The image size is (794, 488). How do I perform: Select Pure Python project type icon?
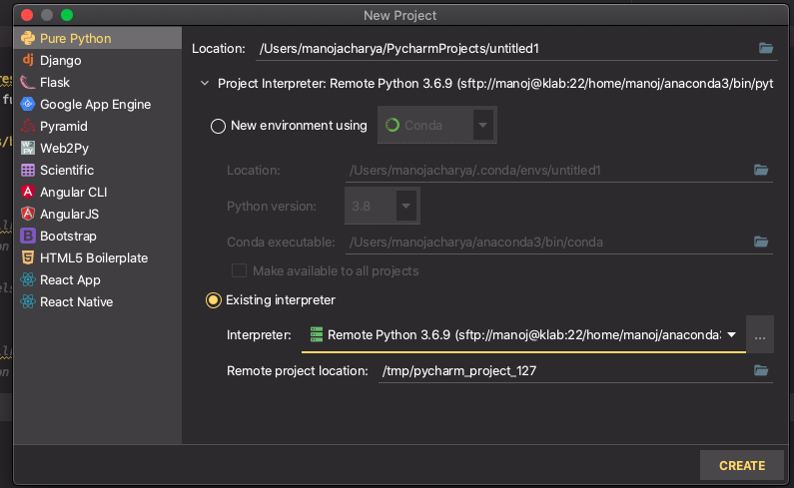pos(28,39)
